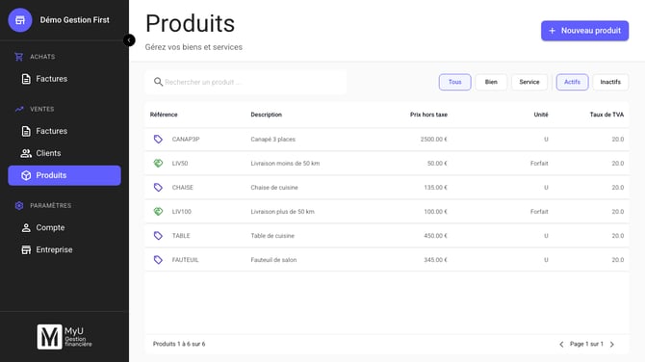
Task: Click the 'Page 1 sur 1' indicator
Action: point(586,344)
